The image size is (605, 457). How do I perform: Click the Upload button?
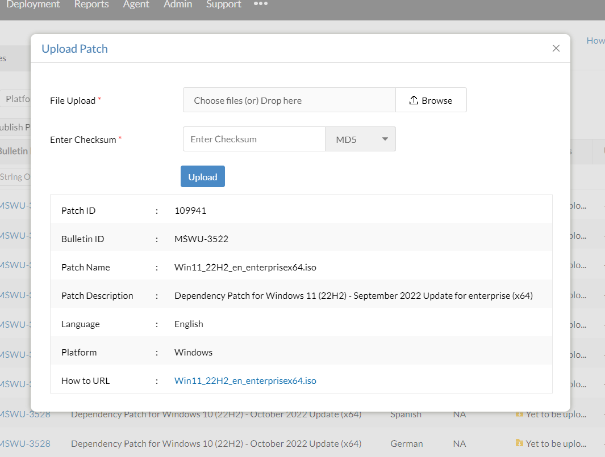pyautogui.click(x=202, y=176)
